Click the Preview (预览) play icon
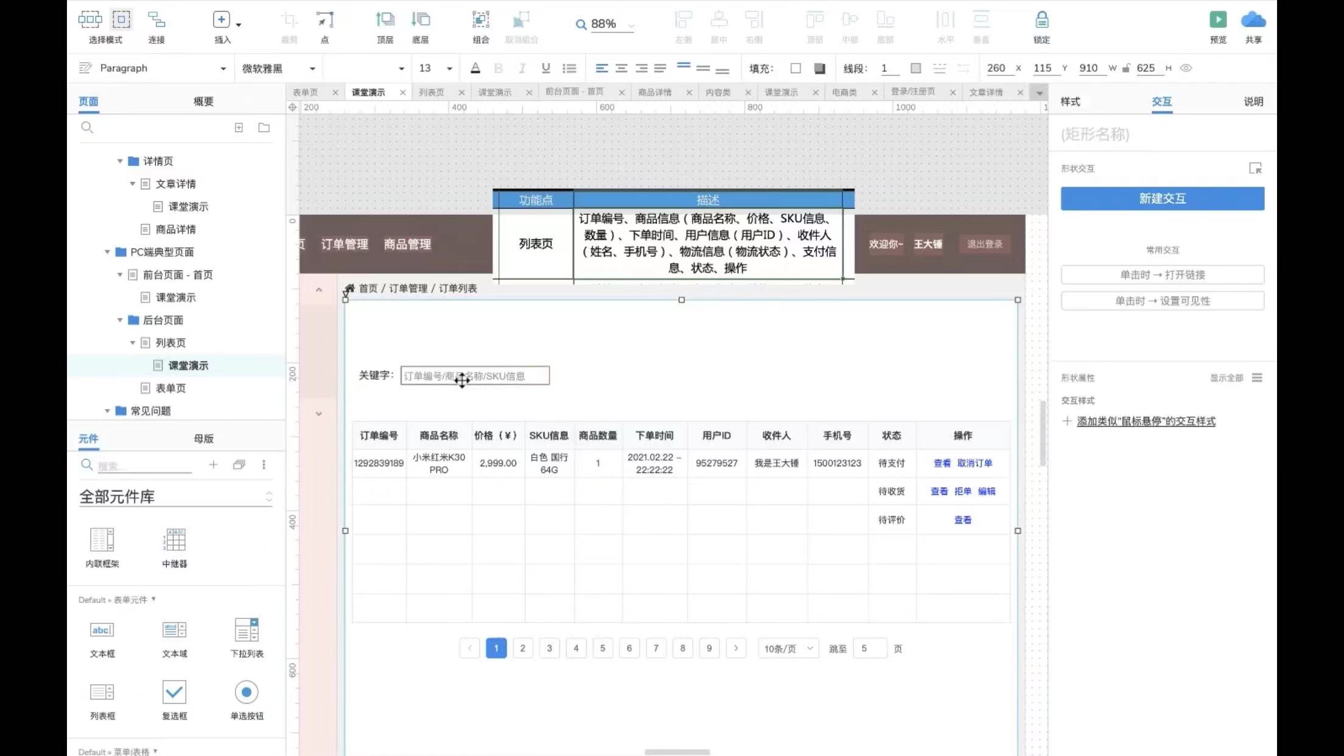 [x=1217, y=20]
